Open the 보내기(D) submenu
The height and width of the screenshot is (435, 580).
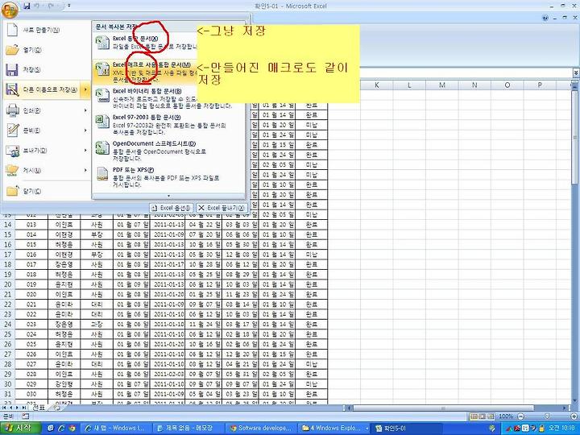46,150
